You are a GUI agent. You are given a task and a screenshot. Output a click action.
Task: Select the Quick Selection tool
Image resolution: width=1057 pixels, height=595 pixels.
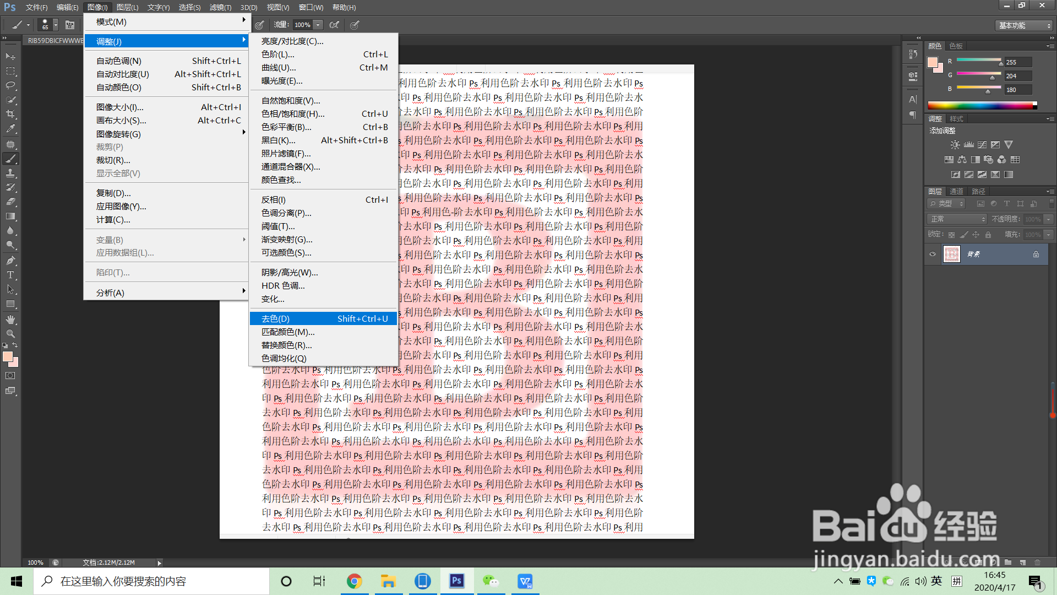click(10, 100)
